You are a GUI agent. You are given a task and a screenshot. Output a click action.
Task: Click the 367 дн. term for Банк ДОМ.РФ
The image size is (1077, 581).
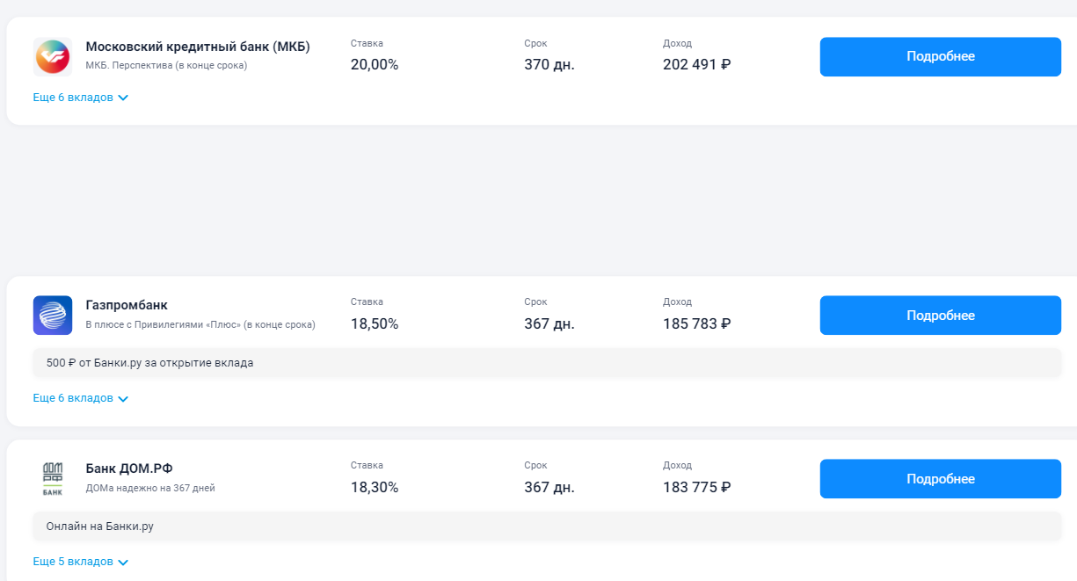click(549, 487)
